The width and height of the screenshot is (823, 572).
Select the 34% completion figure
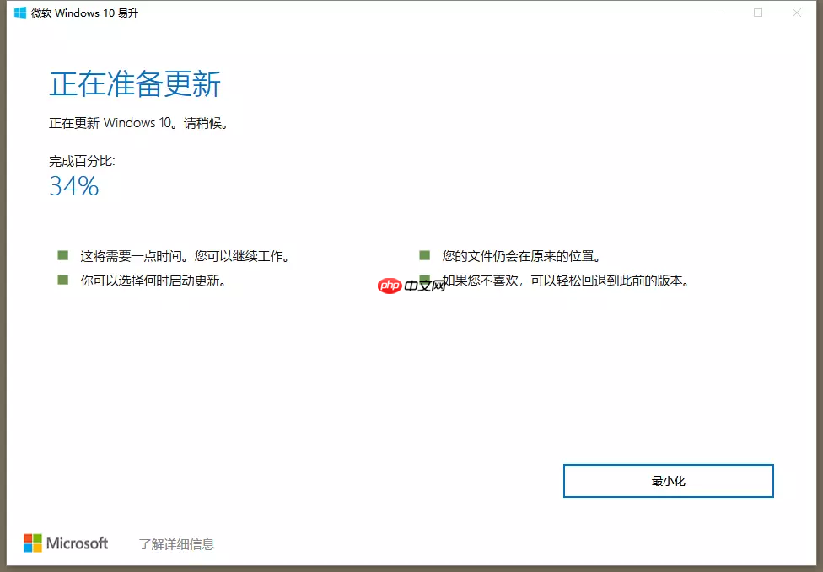[73, 187]
